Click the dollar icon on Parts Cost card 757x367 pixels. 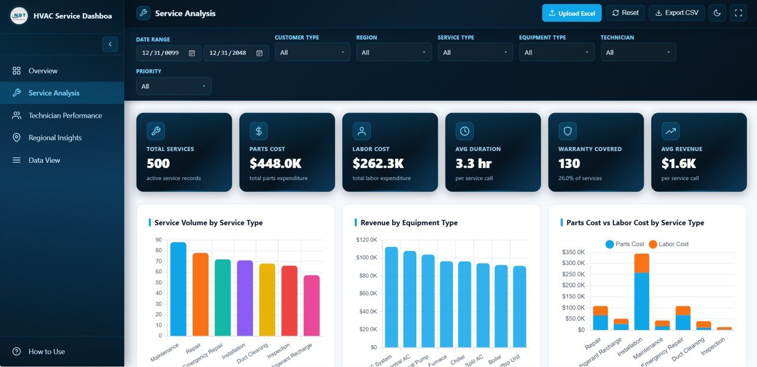click(x=258, y=131)
